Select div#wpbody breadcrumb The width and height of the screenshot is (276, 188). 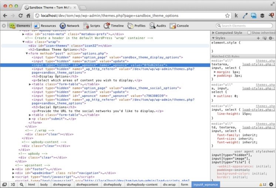(112, 185)
